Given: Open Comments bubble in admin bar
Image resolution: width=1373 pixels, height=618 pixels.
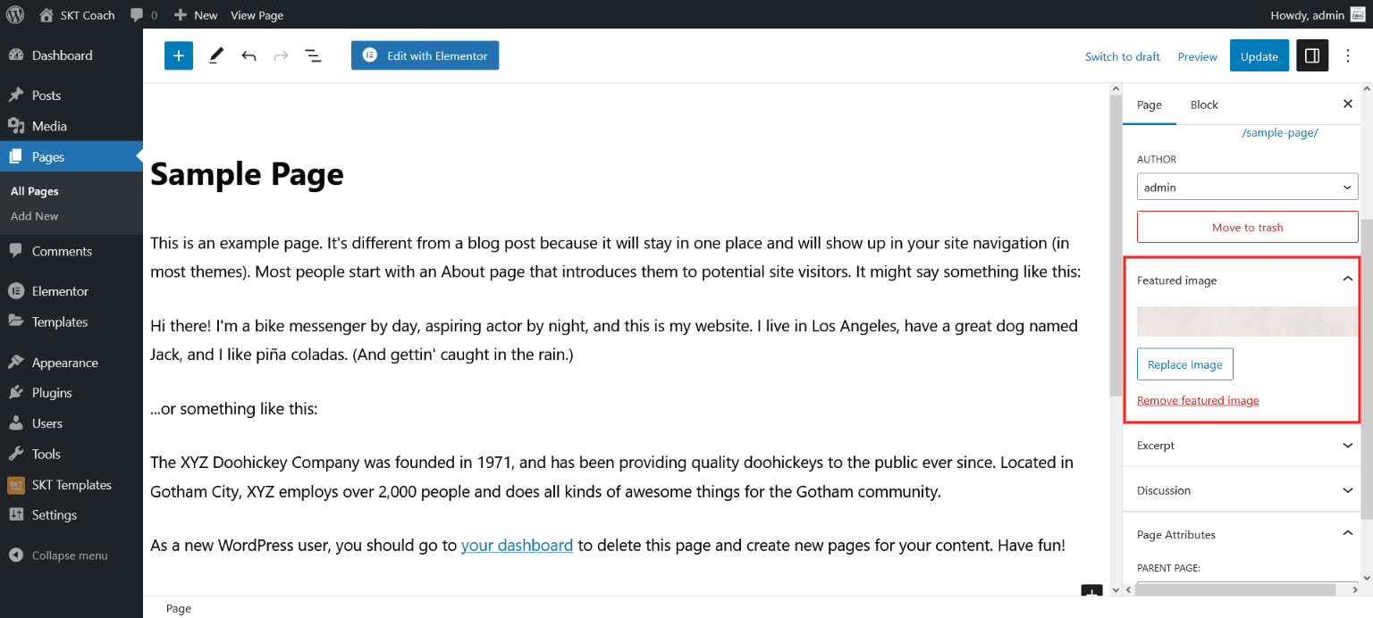Looking at the screenshot, I should [x=143, y=15].
